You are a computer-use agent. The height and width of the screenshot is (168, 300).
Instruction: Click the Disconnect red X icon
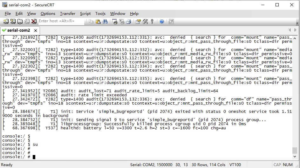pos(34,22)
